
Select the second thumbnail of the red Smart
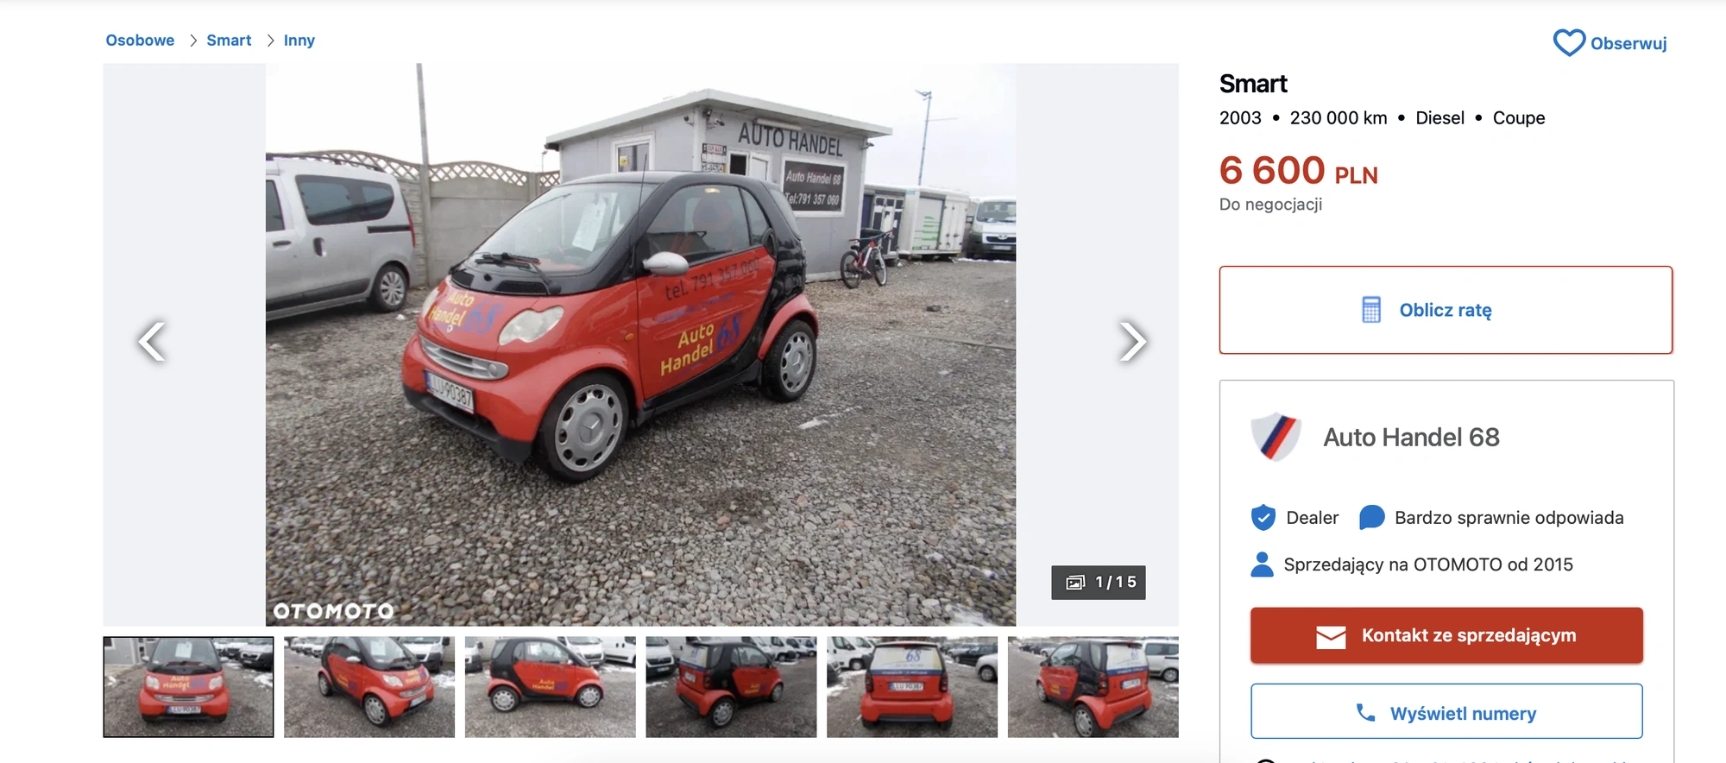pos(369,687)
